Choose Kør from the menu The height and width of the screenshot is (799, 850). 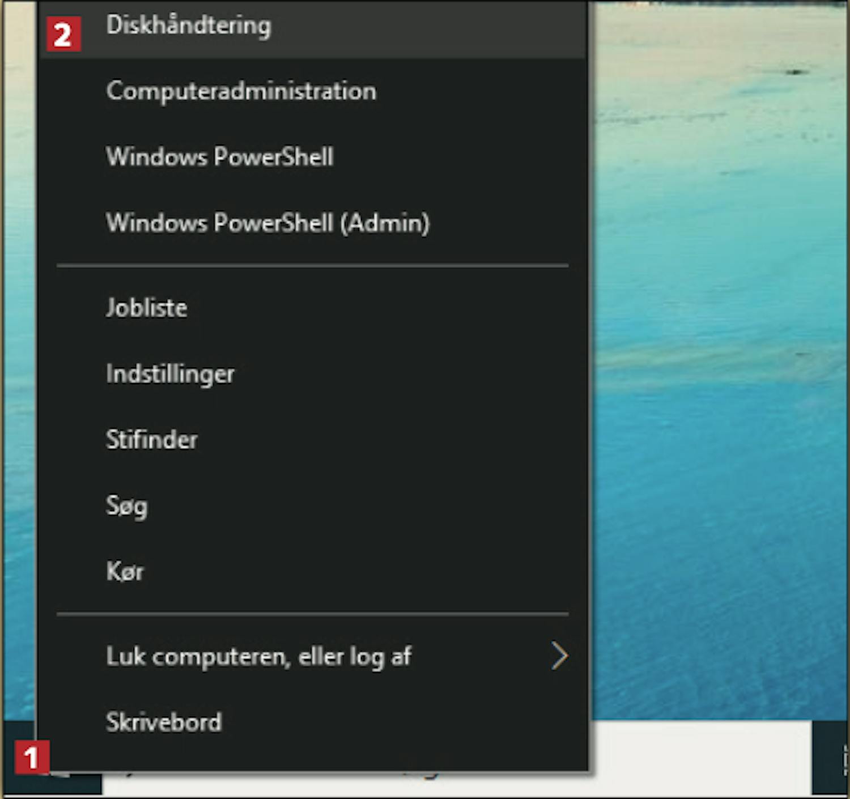(x=313, y=571)
